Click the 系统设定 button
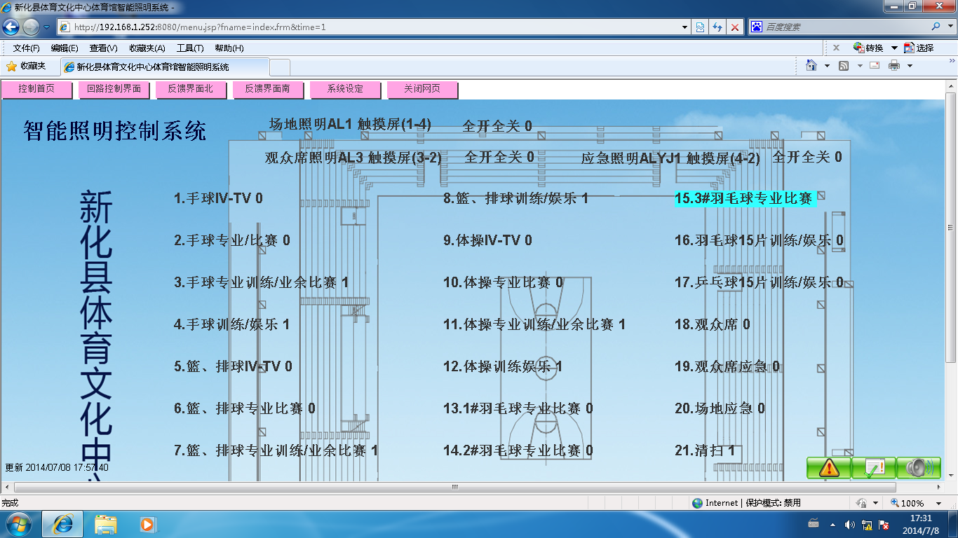Image resolution: width=958 pixels, height=538 pixels. (345, 89)
